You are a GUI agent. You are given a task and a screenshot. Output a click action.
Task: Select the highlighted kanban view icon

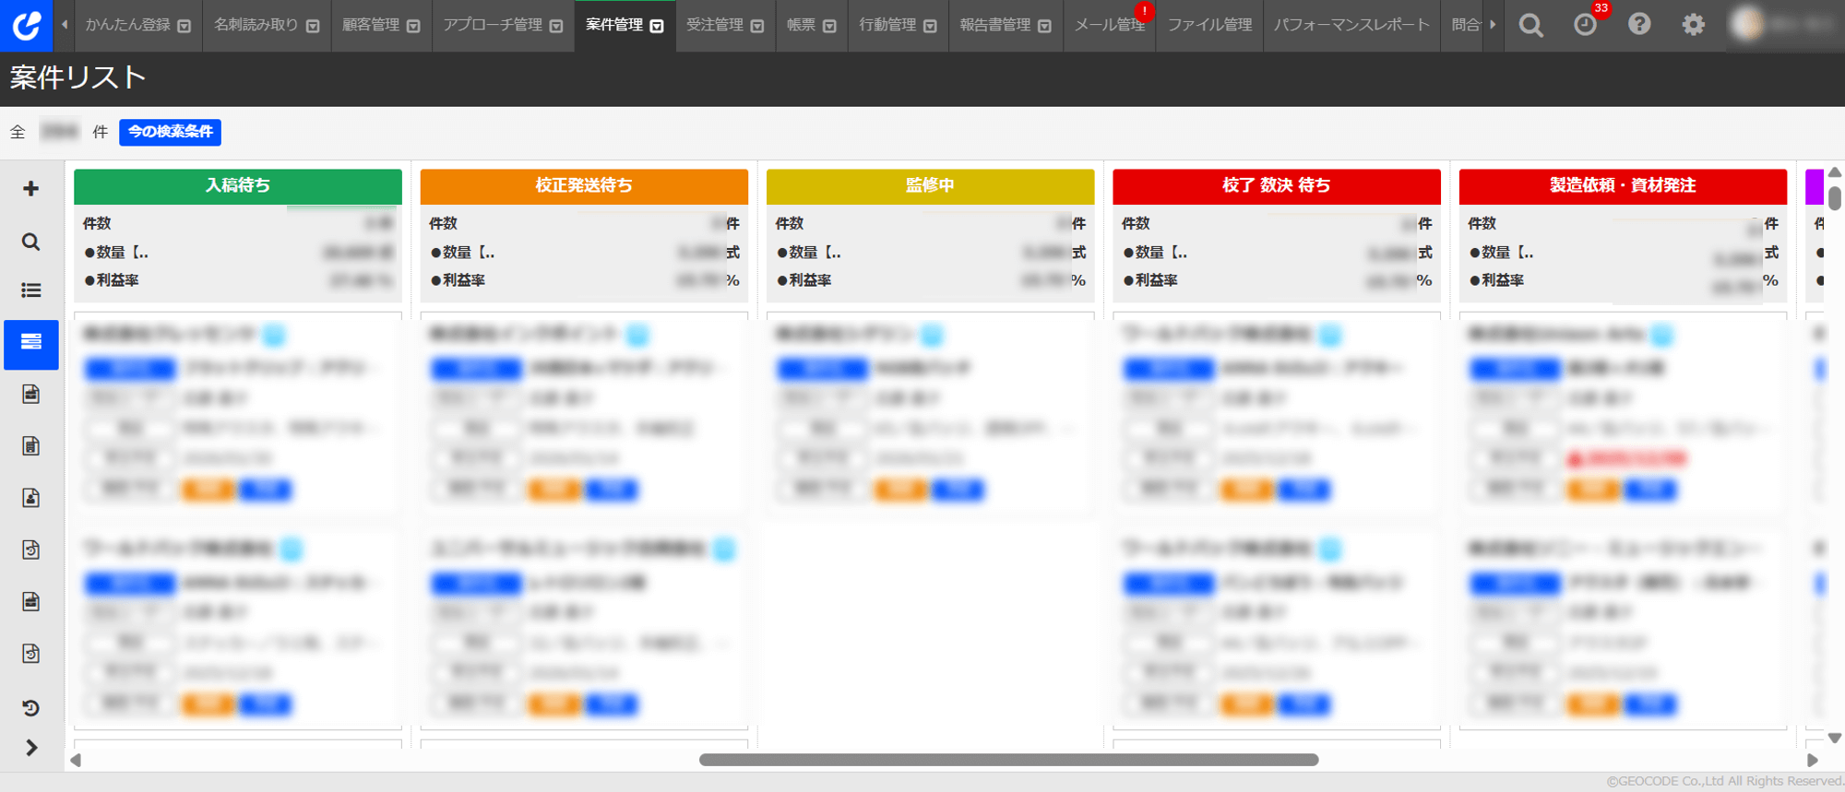click(31, 344)
